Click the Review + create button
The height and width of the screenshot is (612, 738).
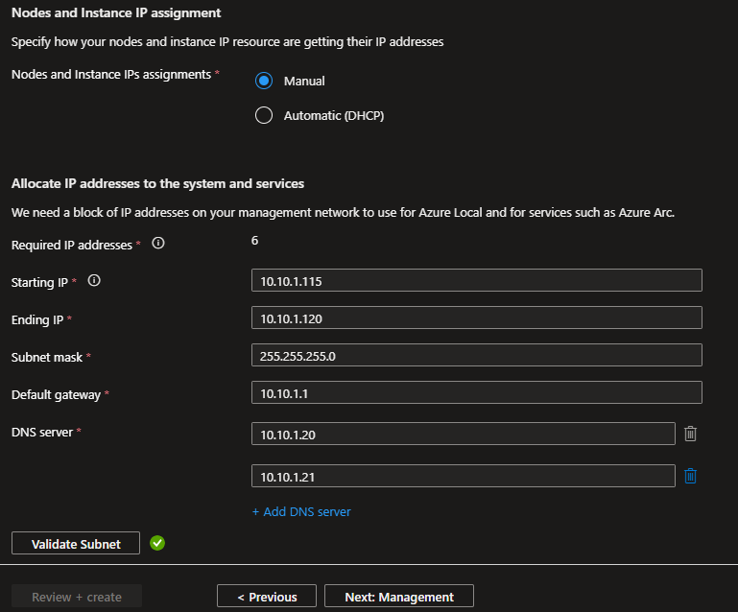coord(77,597)
